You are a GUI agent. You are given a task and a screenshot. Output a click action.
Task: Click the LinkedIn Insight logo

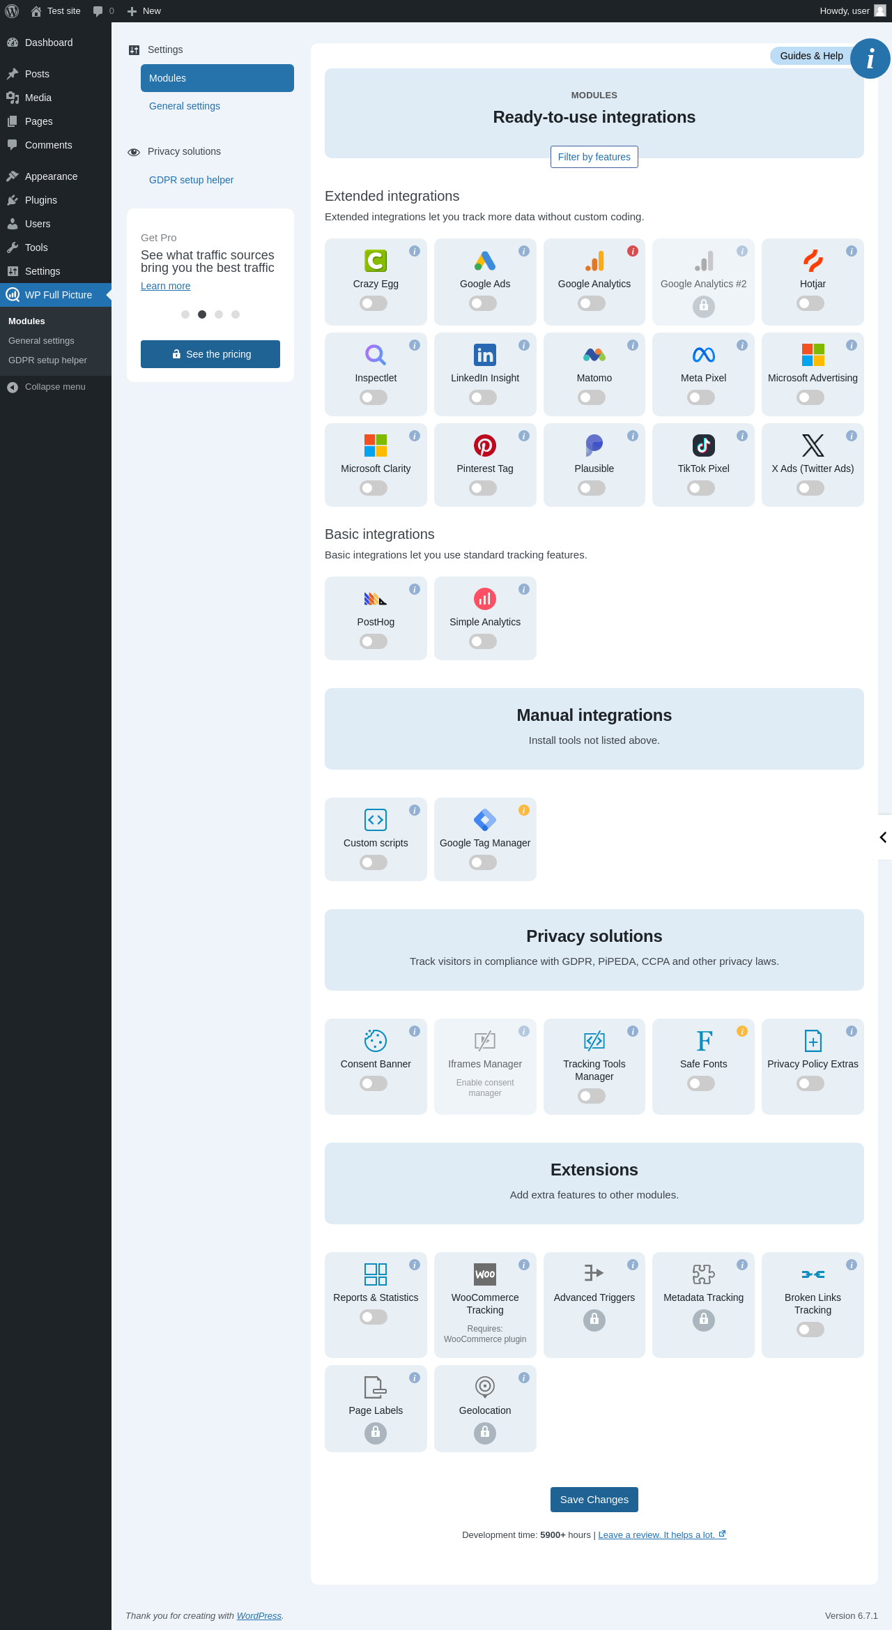pos(485,355)
